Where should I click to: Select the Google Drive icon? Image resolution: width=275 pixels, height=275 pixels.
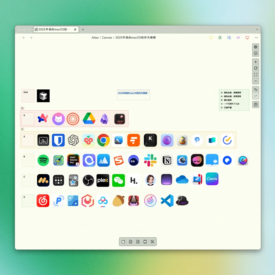point(89,119)
